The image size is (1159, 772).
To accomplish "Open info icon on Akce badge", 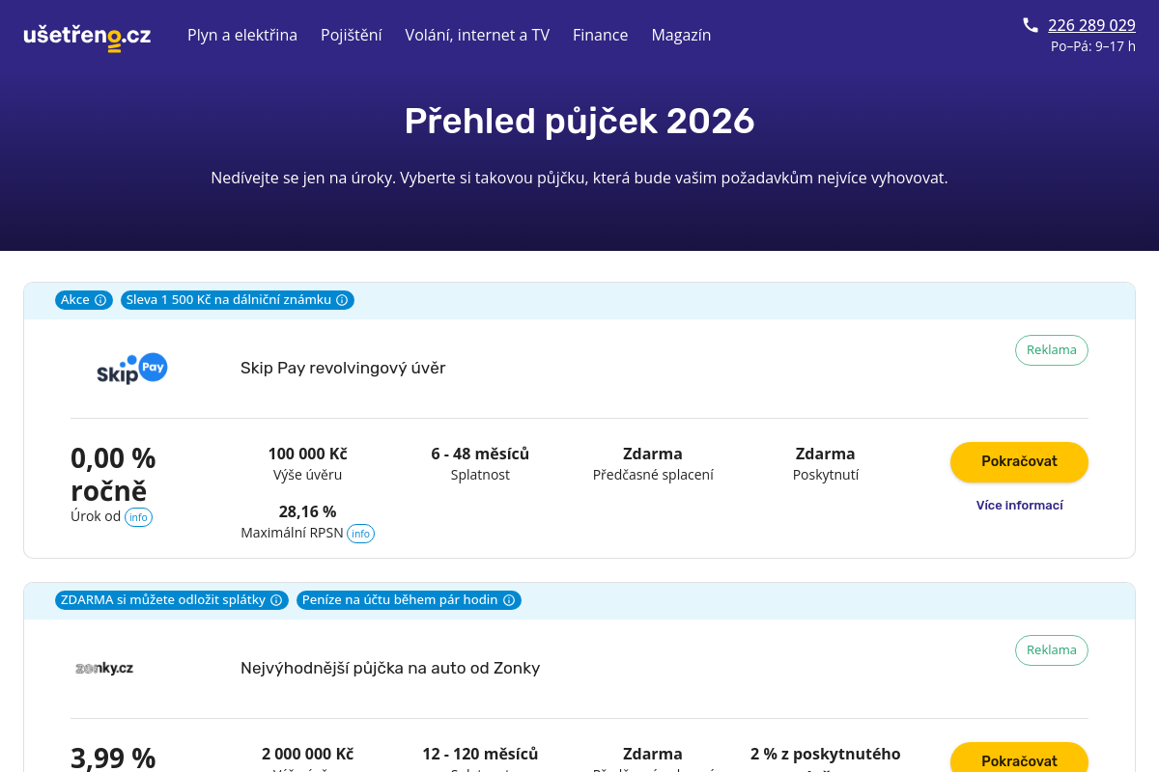I will click(x=100, y=300).
